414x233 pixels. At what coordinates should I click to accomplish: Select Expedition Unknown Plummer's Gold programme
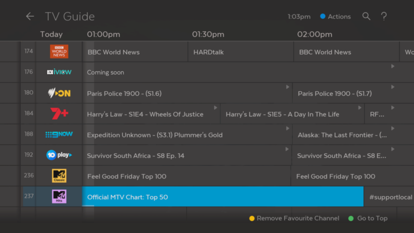186,135
